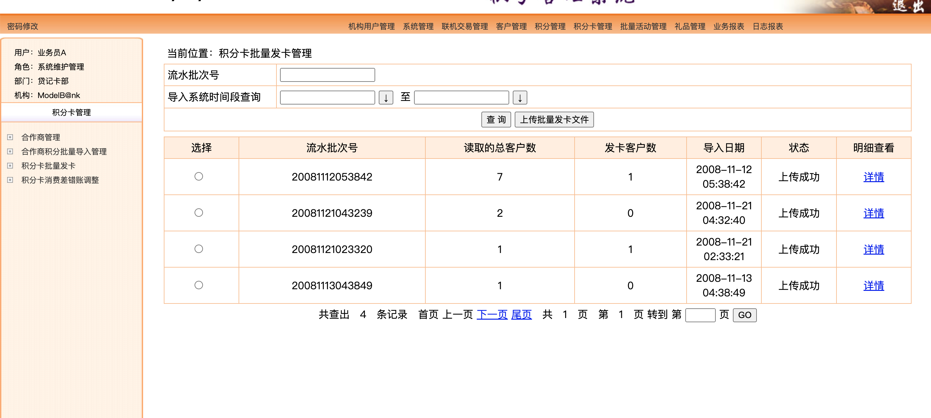Click the 积分卡管理 sidebar header

pyautogui.click(x=72, y=112)
